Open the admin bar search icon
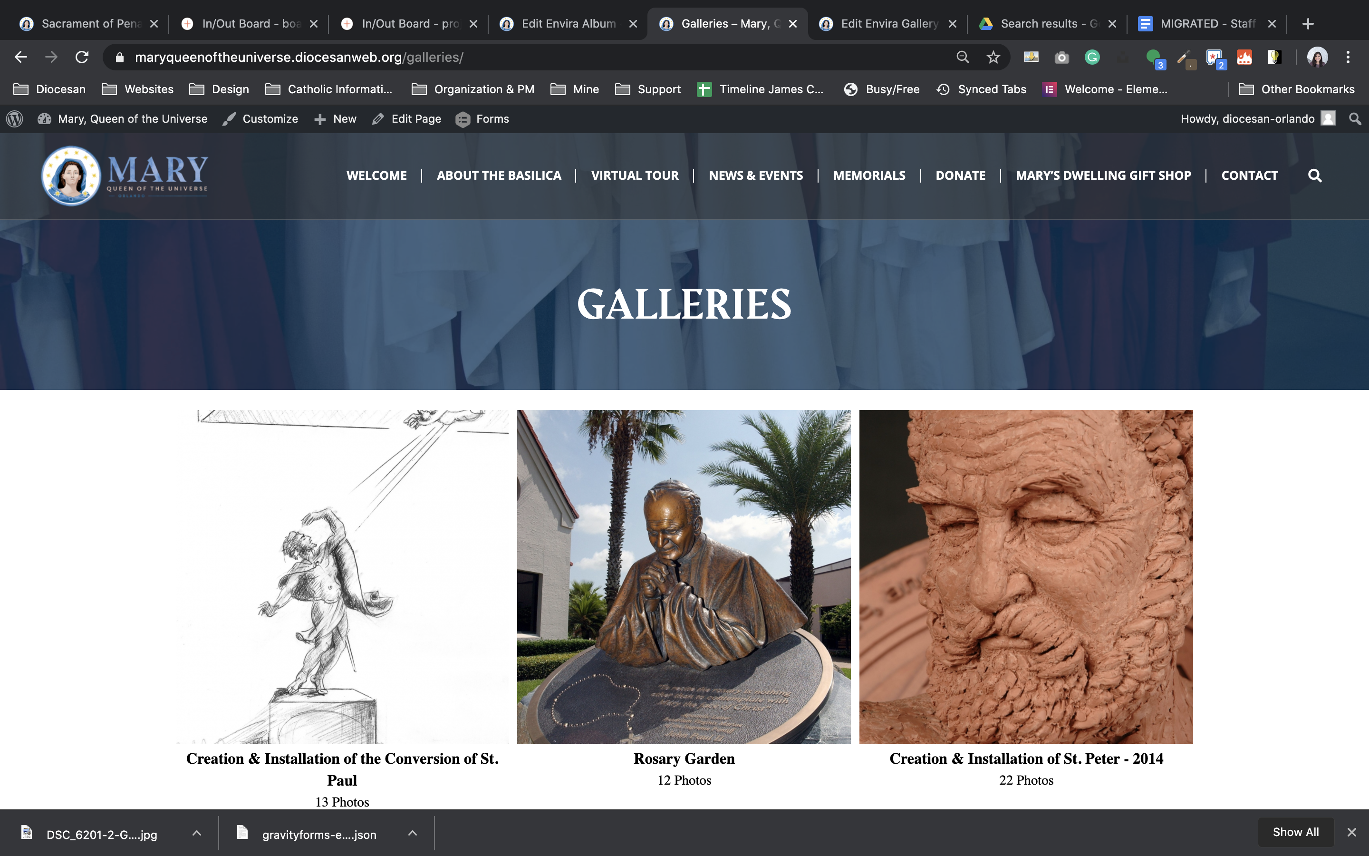This screenshot has width=1369, height=856. tap(1355, 119)
